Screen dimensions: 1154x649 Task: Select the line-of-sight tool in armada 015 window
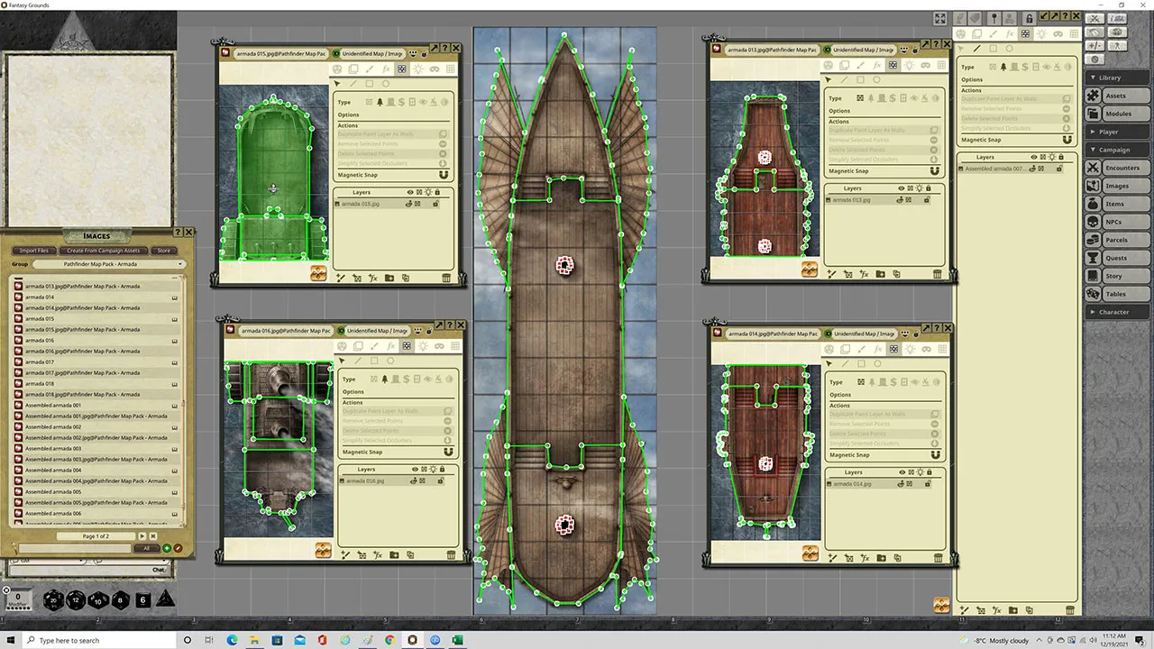401,69
